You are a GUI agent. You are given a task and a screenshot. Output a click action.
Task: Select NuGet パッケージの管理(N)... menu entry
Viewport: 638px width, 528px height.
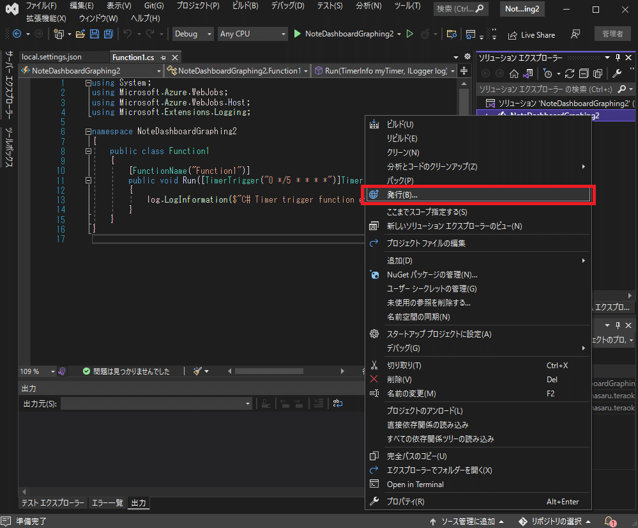[478, 275]
